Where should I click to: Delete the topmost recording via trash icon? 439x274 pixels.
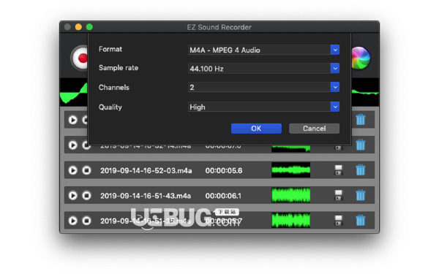[x=361, y=120]
